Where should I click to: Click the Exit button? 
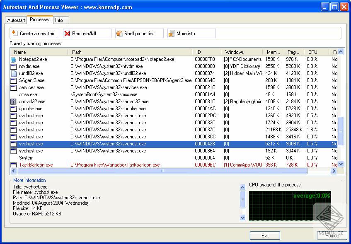(265, 235)
